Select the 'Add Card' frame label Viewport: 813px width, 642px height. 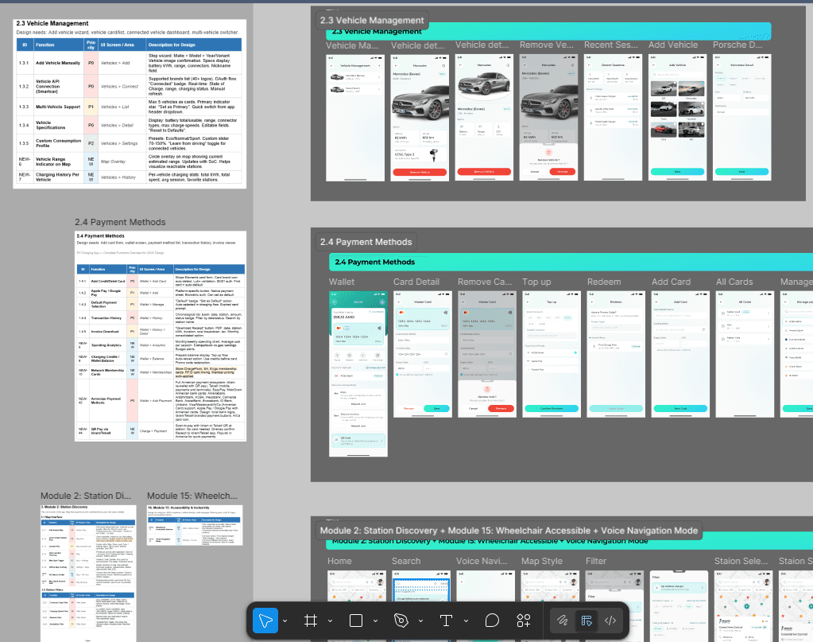pos(671,282)
